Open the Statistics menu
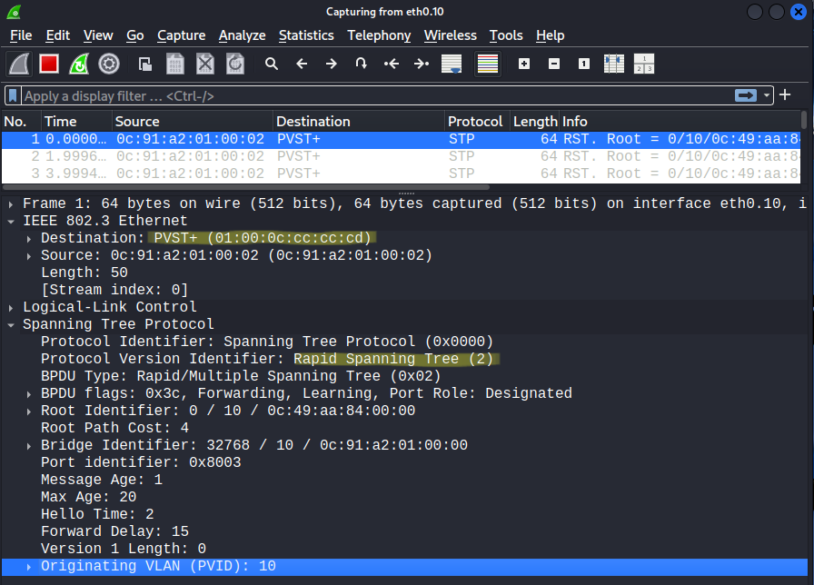This screenshot has height=585, width=814. [306, 35]
